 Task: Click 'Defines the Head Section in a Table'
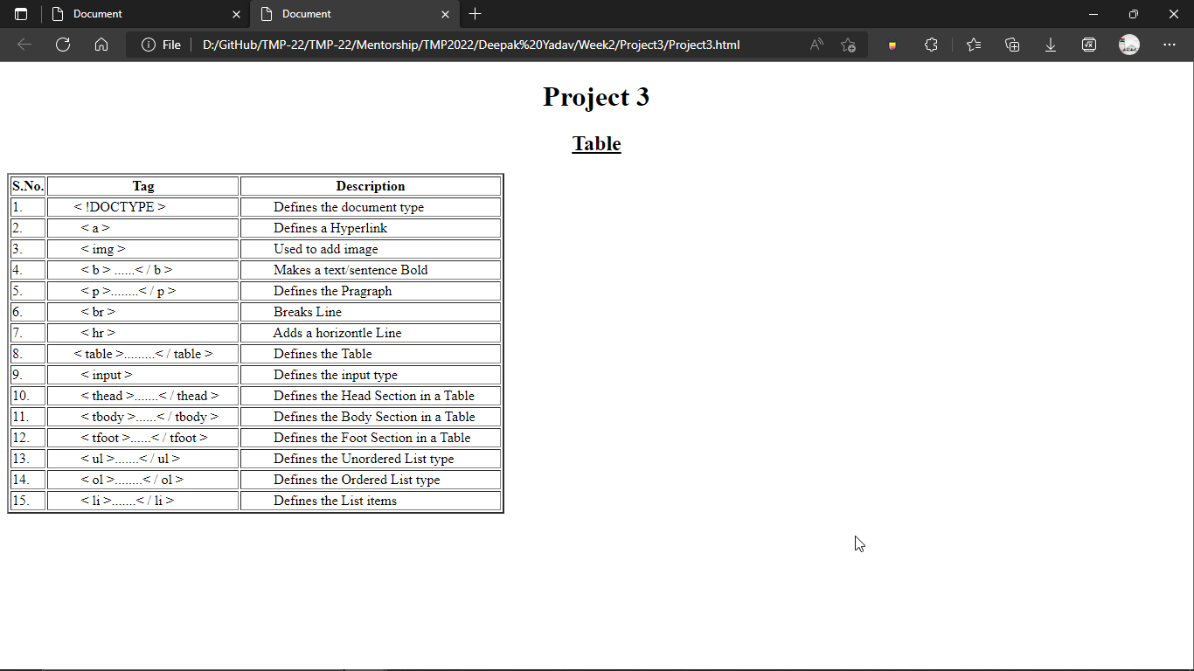tap(371, 396)
